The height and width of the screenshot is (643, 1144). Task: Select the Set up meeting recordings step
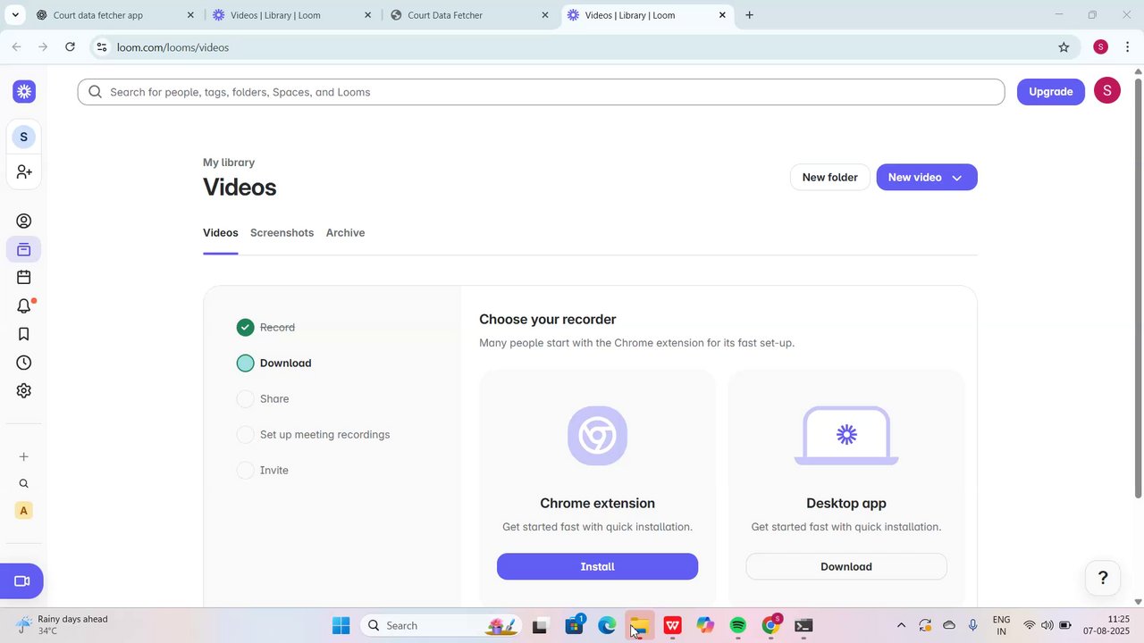[313, 435]
